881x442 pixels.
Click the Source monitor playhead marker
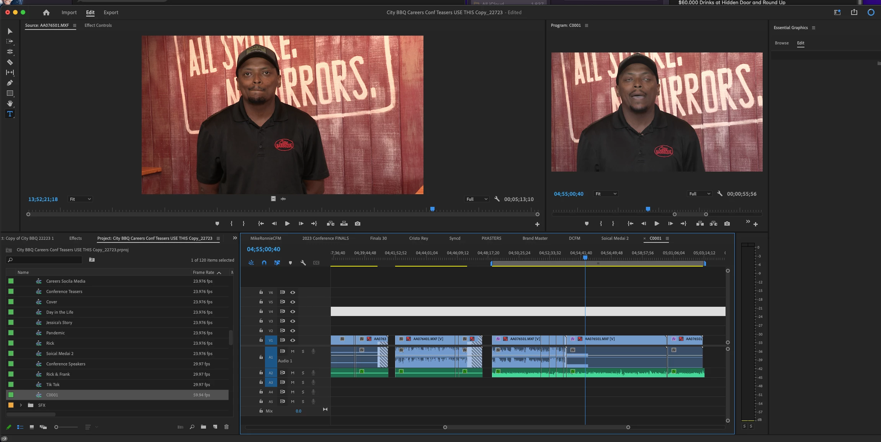coord(432,209)
